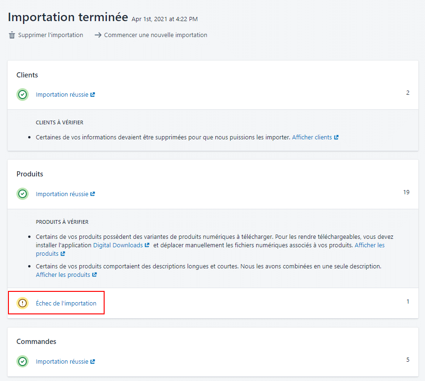
Task: Click the yellow warning icon for failed import
Action: (x=23, y=303)
